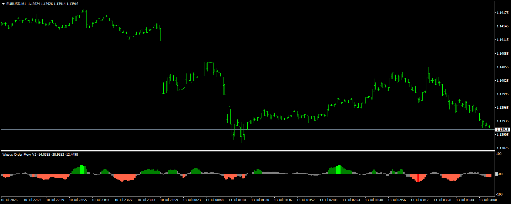Viewport: 511px width, 204px height.
Task: Click the 10 Jul 23:43 time label
Action: pos(146,200)
